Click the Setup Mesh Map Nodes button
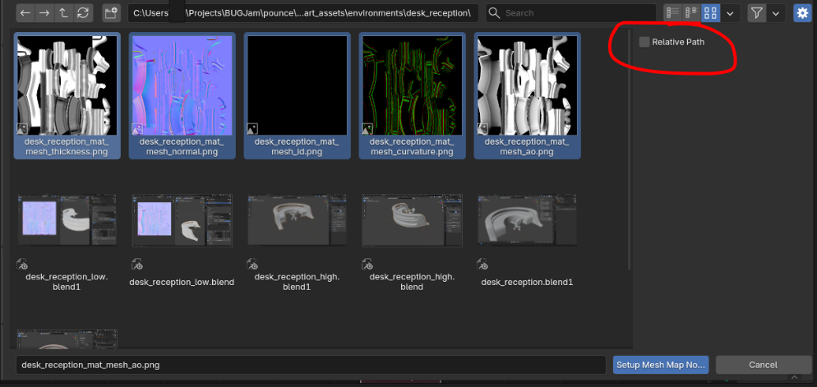Screen dimensions: 817x387 coord(661,364)
